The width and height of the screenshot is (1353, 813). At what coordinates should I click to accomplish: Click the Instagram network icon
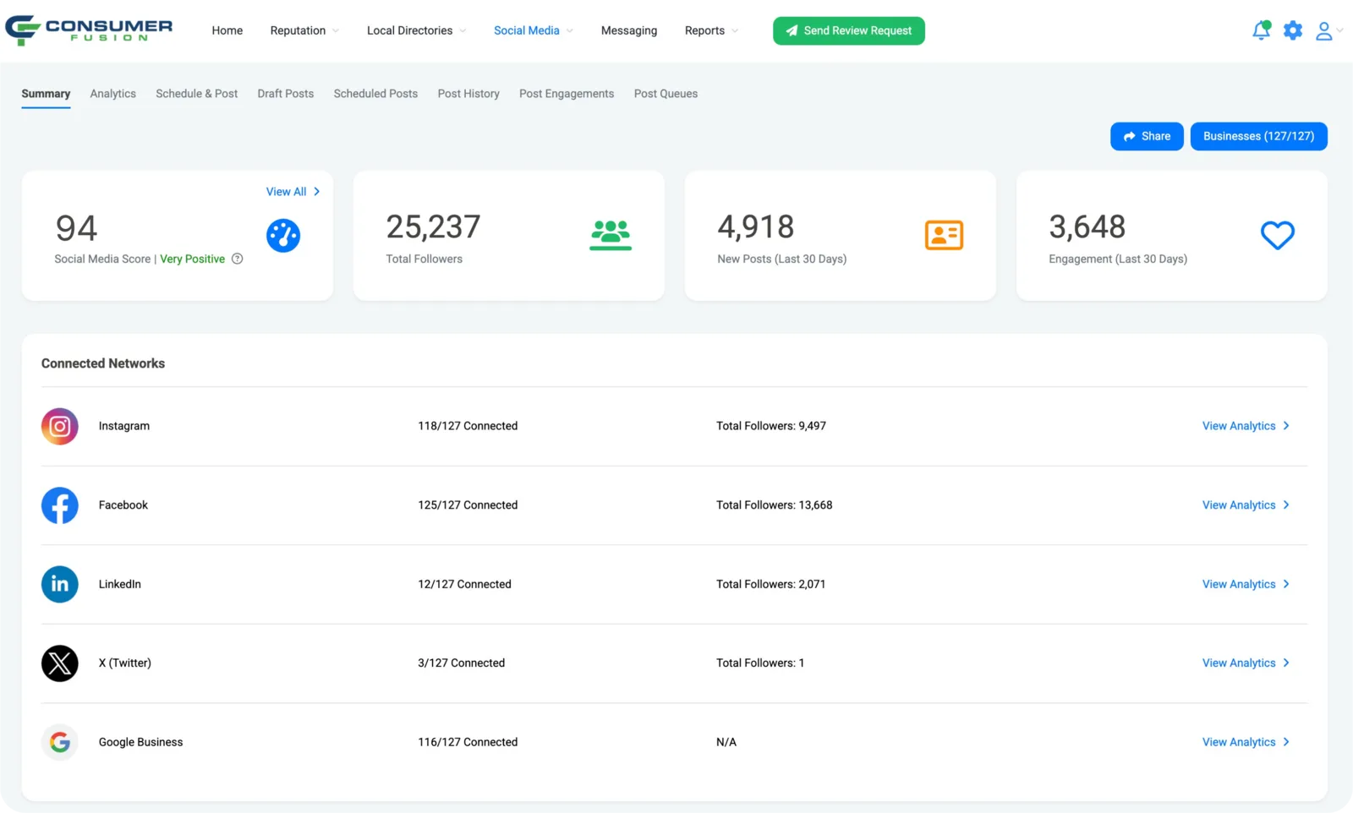(60, 426)
